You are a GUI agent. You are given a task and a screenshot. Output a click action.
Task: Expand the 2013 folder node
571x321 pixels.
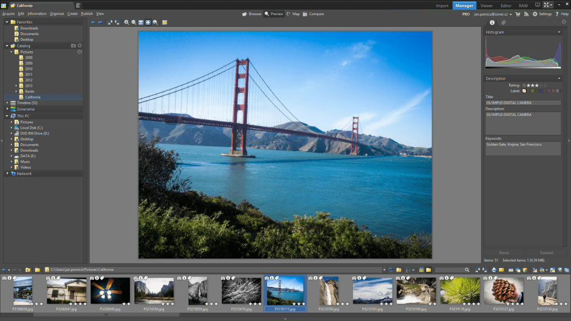click(16, 86)
